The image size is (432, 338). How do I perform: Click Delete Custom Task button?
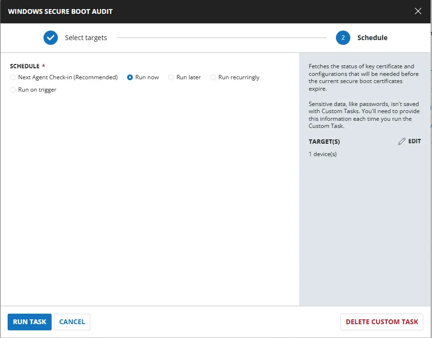coord(382,322)
